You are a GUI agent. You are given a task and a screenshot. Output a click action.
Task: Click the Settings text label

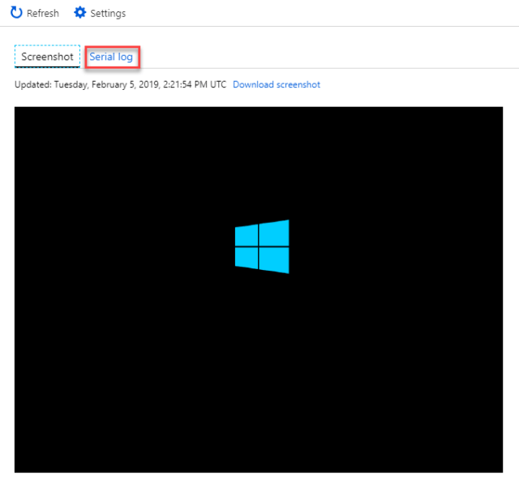click(108, 14)
